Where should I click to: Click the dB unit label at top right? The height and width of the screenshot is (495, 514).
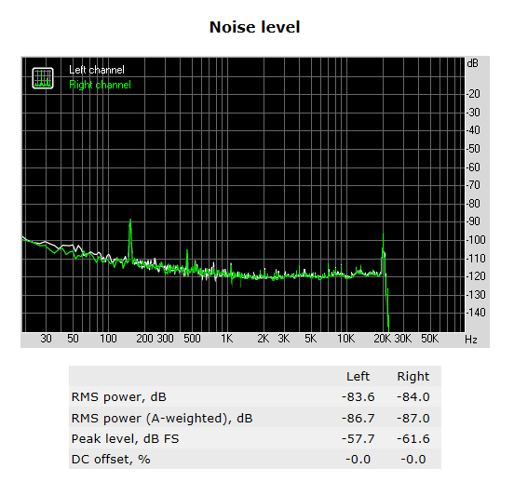click(472, 63)
